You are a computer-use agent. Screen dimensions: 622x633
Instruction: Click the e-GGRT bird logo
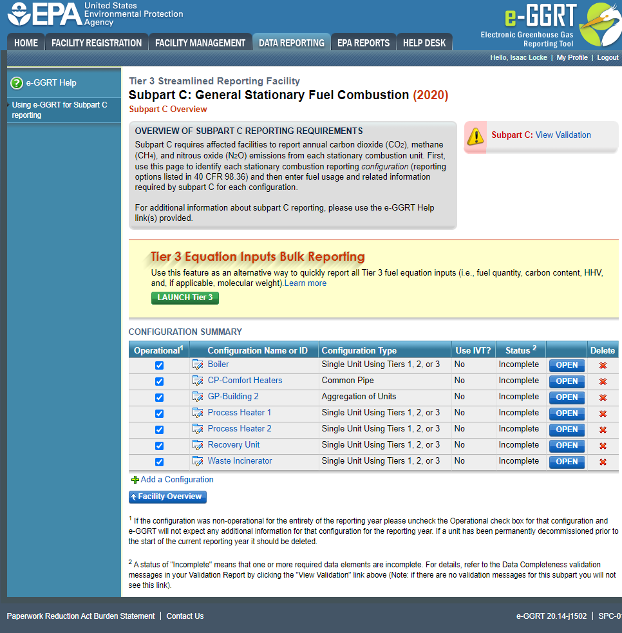coord(600,24)
